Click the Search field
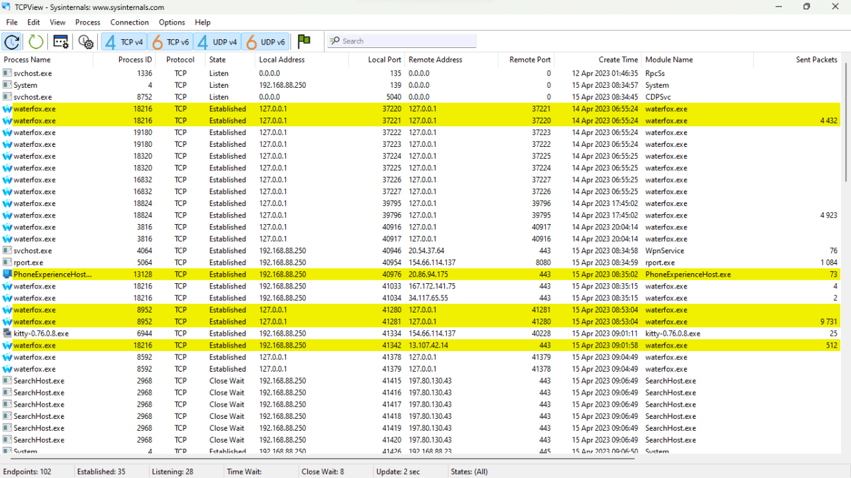Image resolution: width=851 pixels, height=478 pixels. coord(402,41)
